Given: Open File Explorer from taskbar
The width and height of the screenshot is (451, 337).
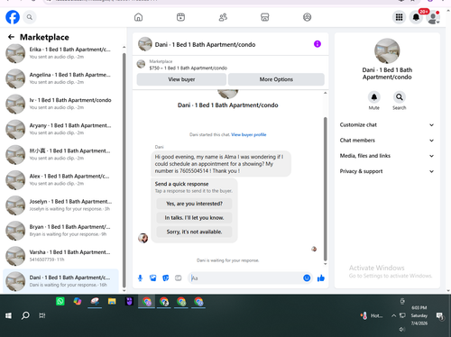Looking at the screenshot, I should point(112,301).
